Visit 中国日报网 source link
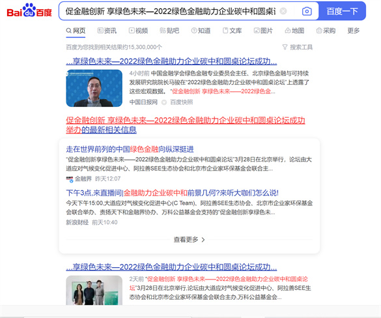Screen dimensions: 381x318 (x=143, y=102)
